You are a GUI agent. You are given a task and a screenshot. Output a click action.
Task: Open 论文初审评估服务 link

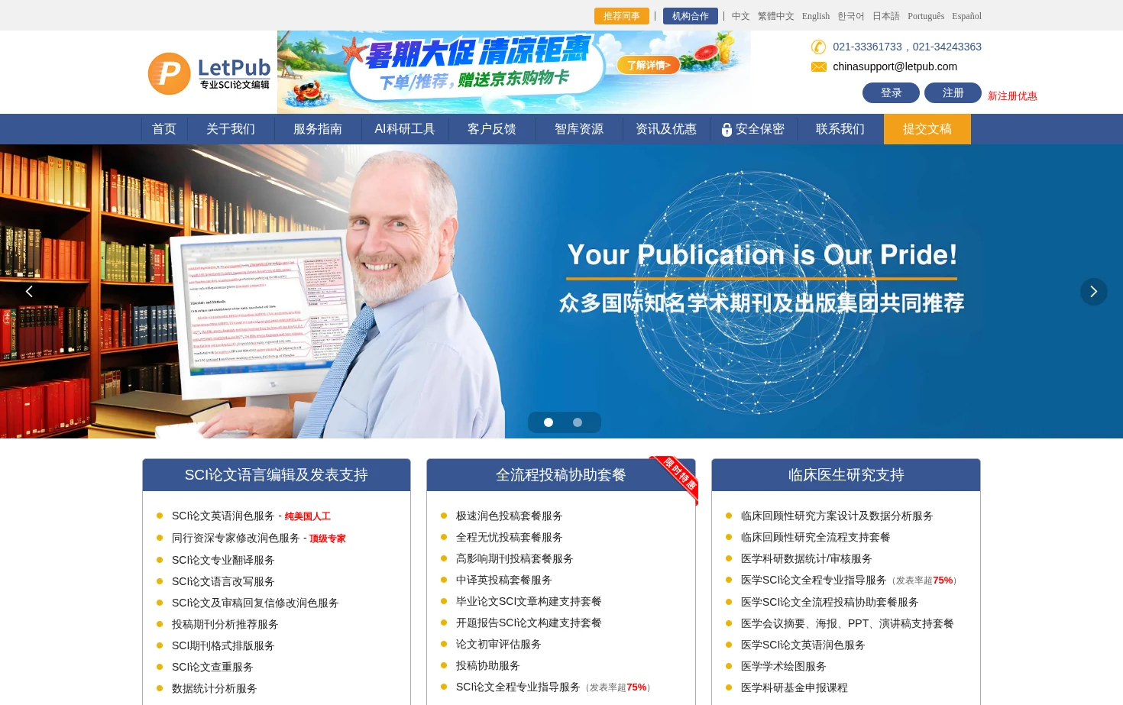point(498,645)
